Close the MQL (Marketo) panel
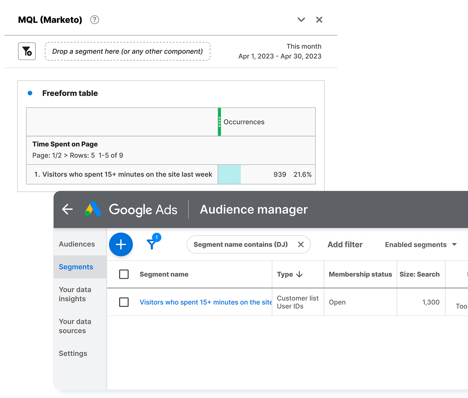This screenshot has width=468, height=398. click(x=319, y=20)
